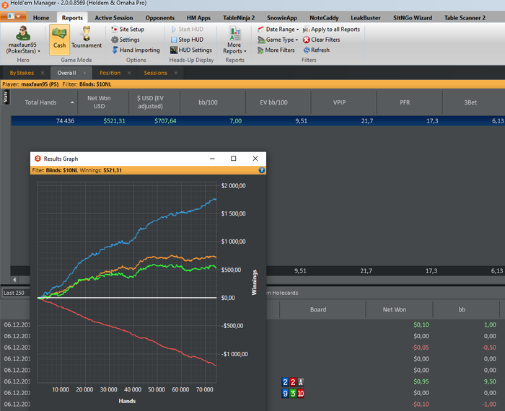Select Cash game mode
The width and height of the screenshot is (505, 411).
click(59, 39)
